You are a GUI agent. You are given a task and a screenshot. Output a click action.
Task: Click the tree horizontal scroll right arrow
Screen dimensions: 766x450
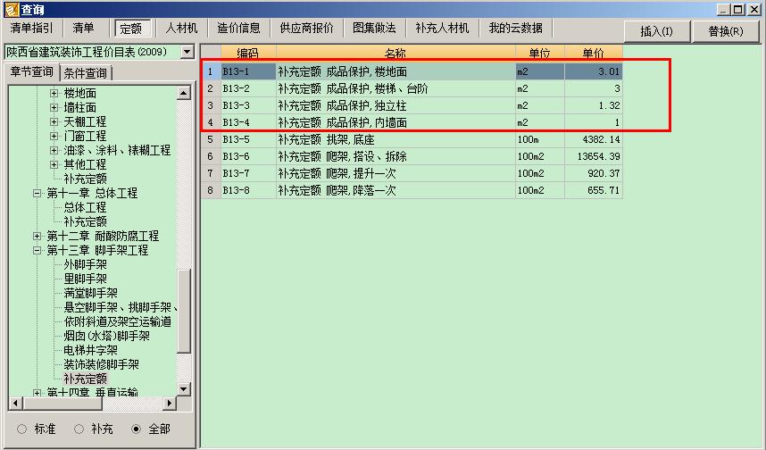point(169,403)
